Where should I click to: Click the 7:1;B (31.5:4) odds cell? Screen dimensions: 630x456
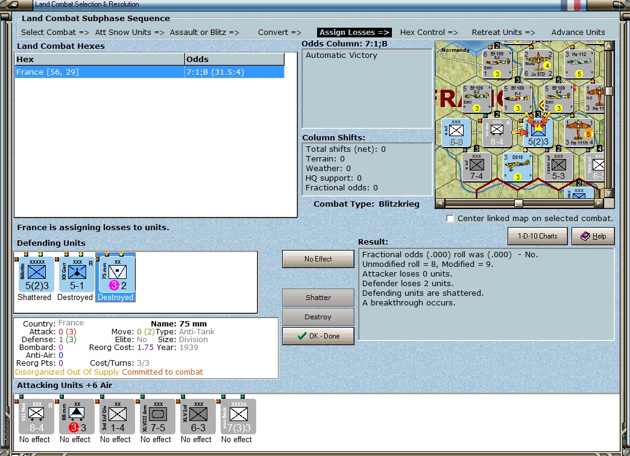click(x=235, y=72)
